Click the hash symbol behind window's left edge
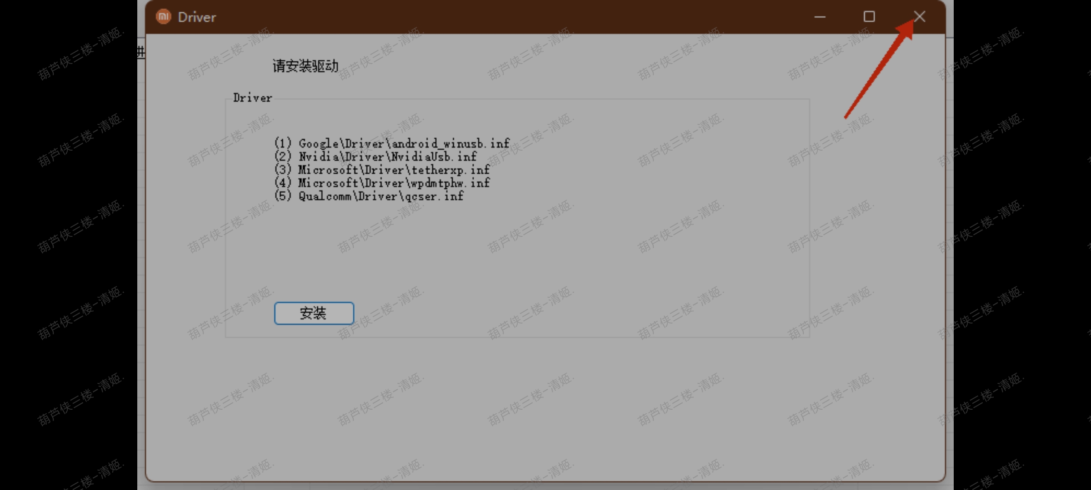The width and height of the screenshot is (1091, 490). coord(141,52)
